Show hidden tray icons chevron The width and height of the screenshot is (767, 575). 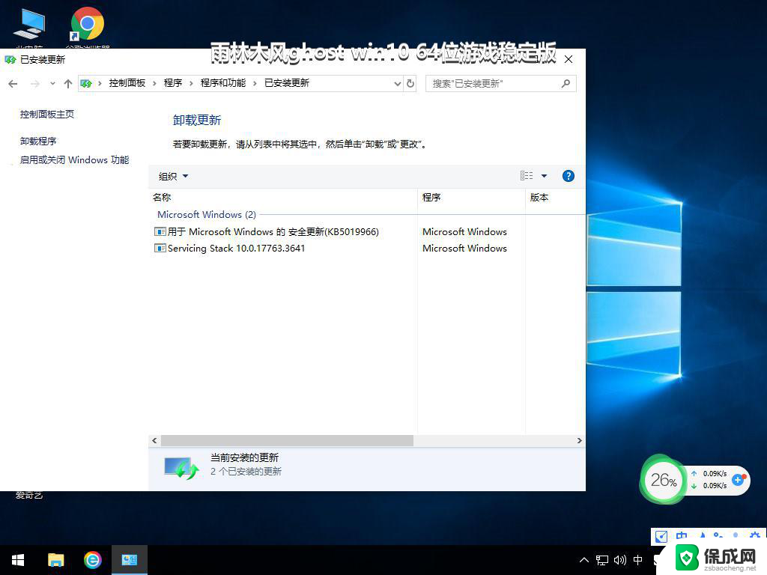pyautogui.click(x=584, y=560)
